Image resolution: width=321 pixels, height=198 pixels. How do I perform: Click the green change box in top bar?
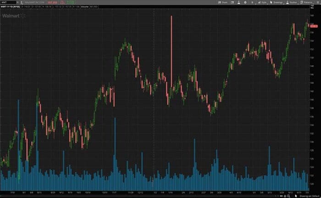click(x=70, y=2)
